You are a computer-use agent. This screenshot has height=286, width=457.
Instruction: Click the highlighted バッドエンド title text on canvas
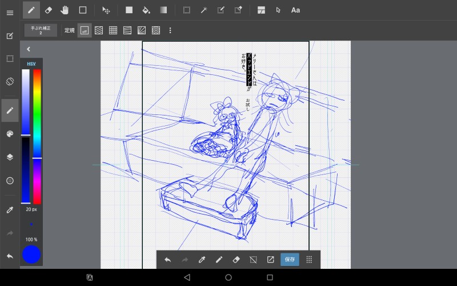(x=249, y=70)
